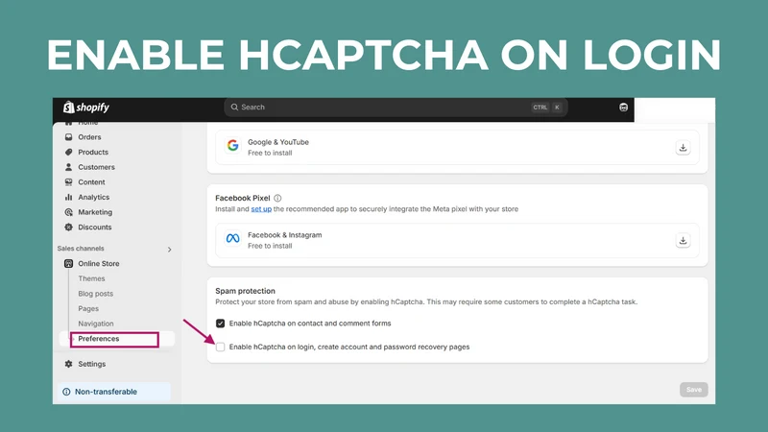Screen dimensions: 768x432
Task: Click the Meta logo icon
Action: coord(232,238)
